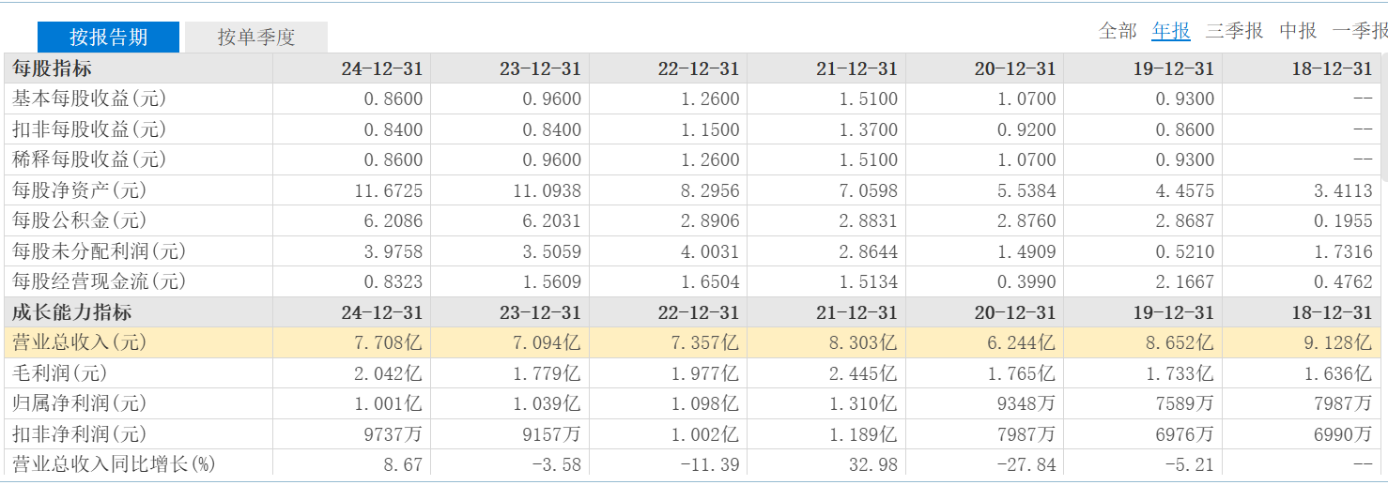Click the 每股净资产(元) row label
This screenshot has width=1388, height=485.
[80, 190]
